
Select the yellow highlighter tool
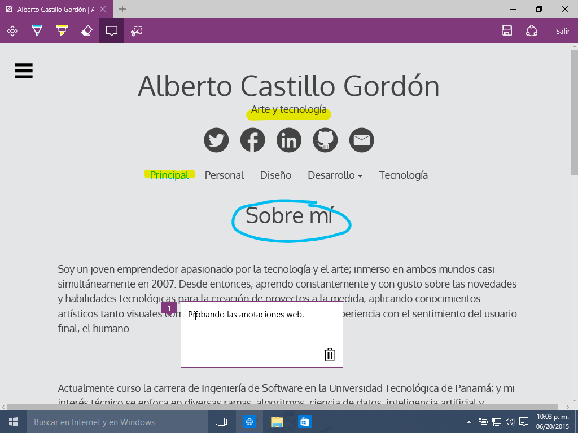tap(62, 31)
